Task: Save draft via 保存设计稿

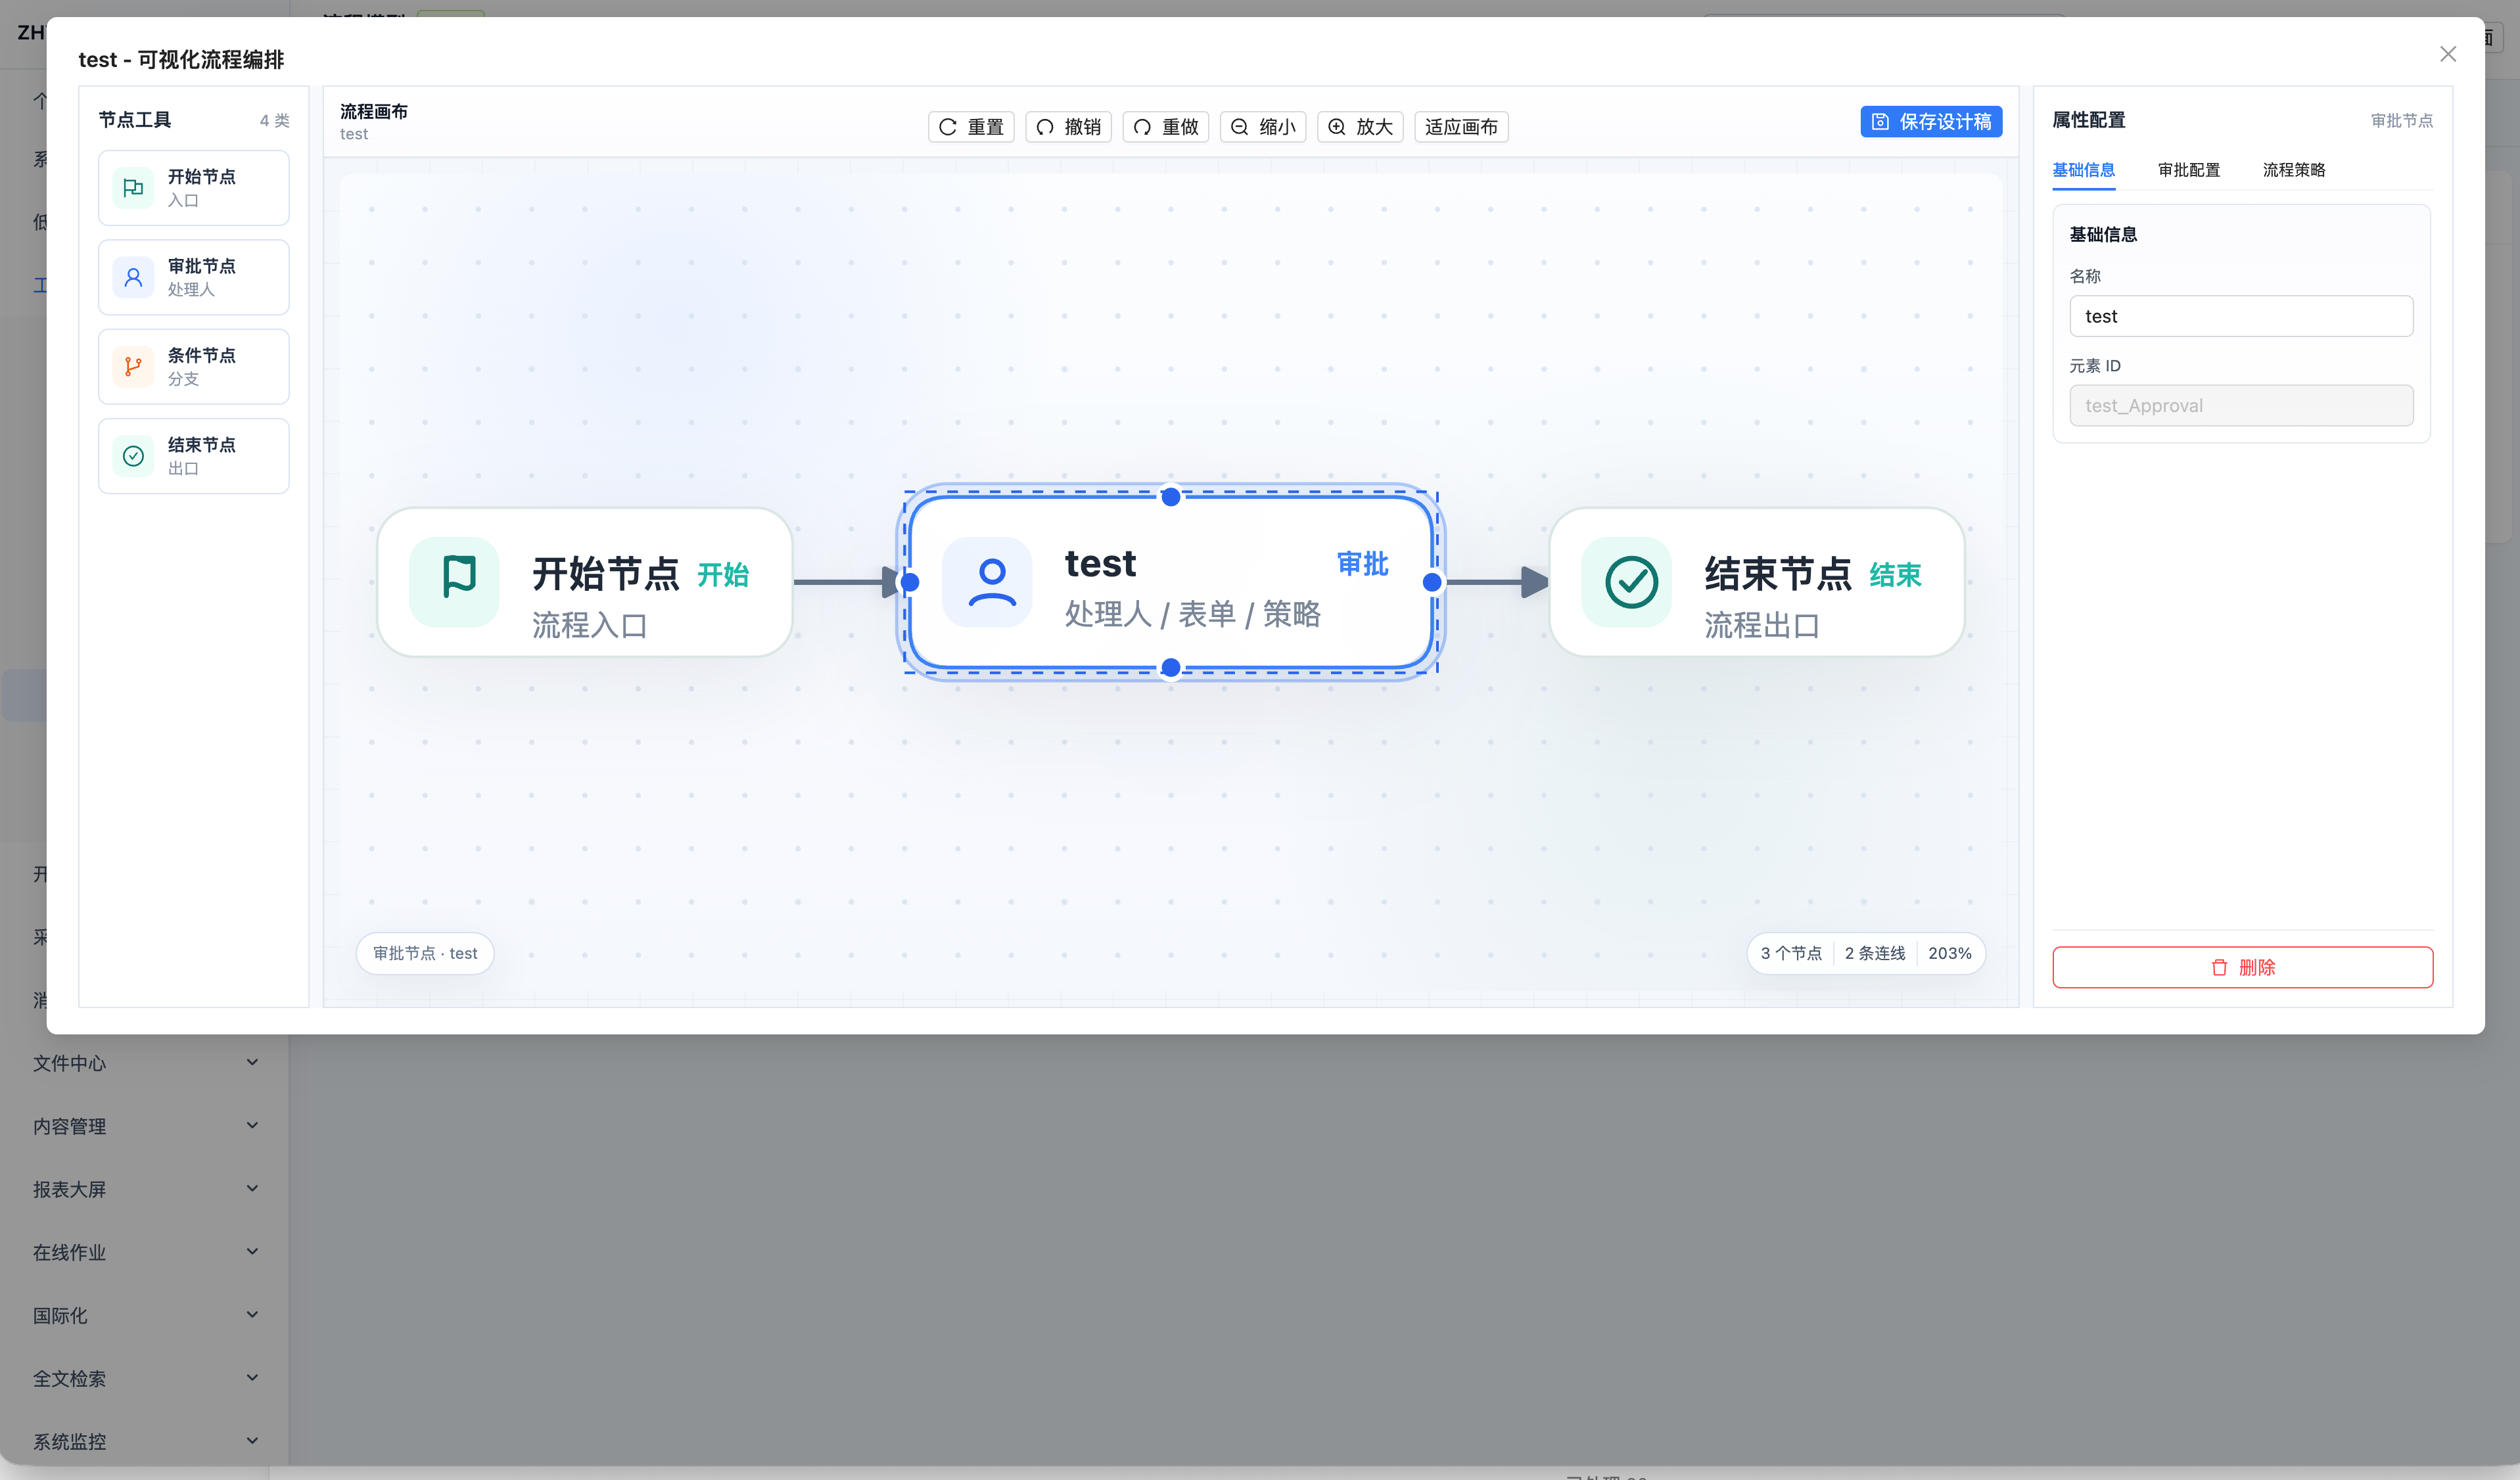Action: [x=1931, y=122]
